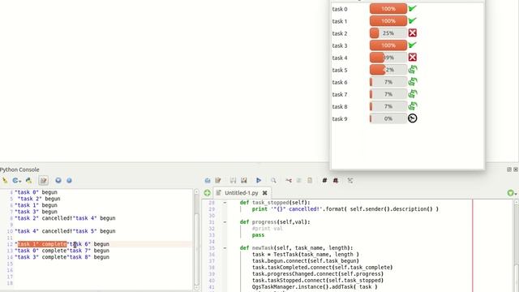
Task: Open script in external editor
Action: [x=218, y=180]
